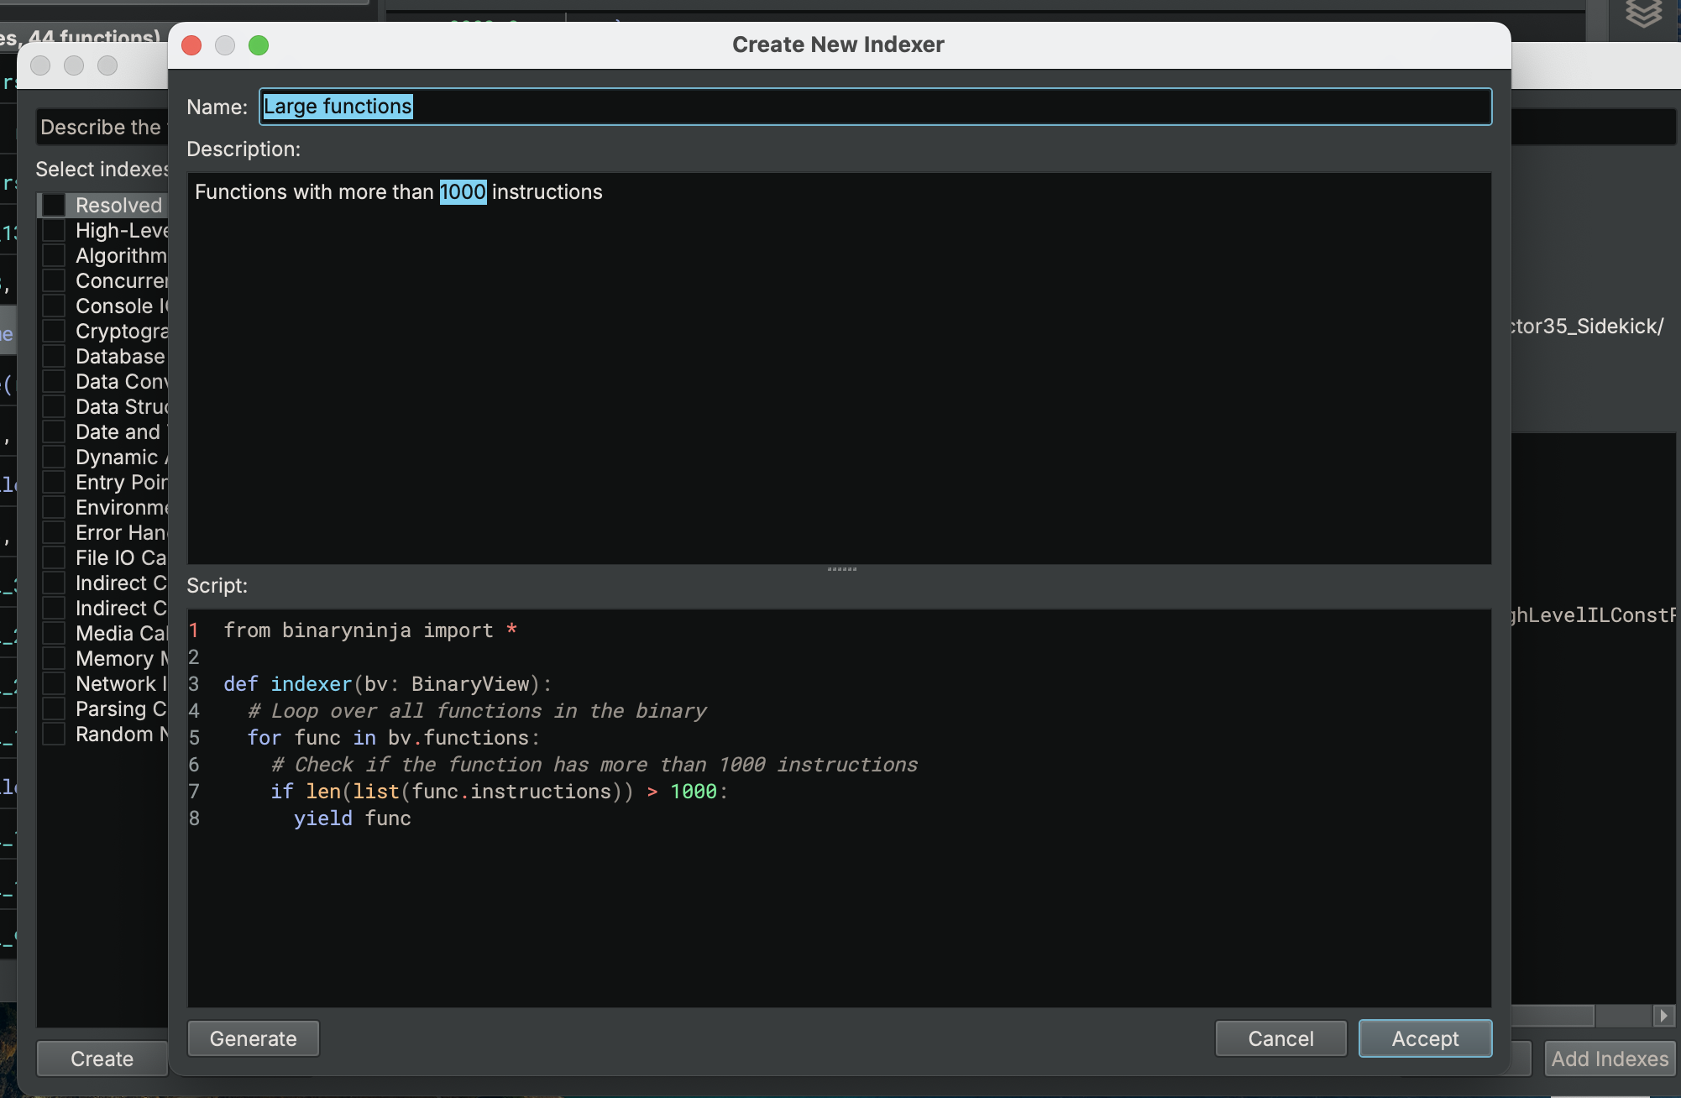This screenshot has height=1098, width=1681.
Task: Click inside the Description text area
Action: click(840, 369)
